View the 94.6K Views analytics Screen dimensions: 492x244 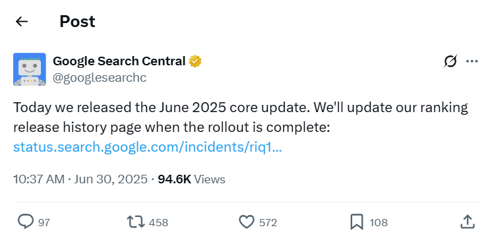point(191,179)
